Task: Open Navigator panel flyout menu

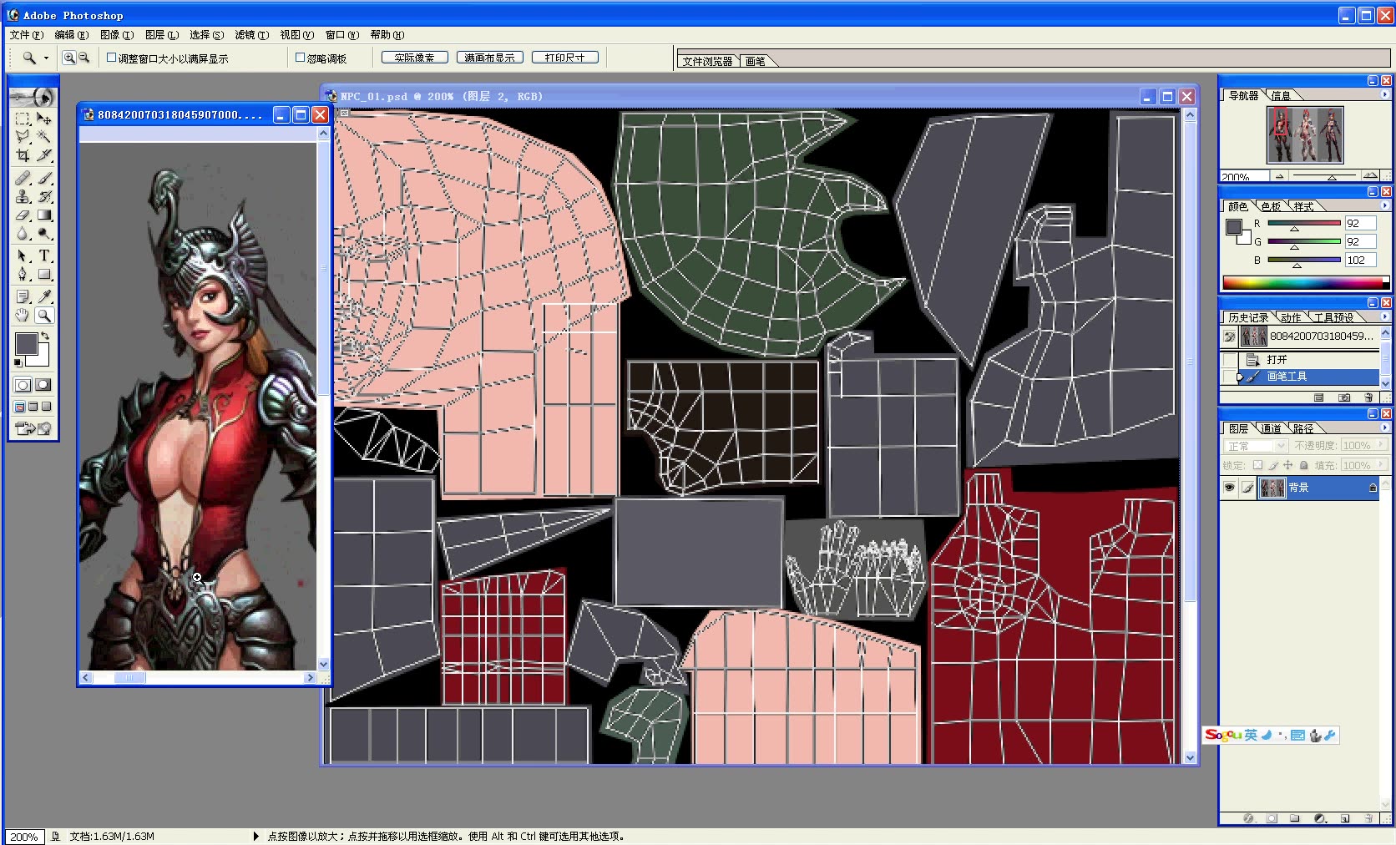Action: pyautogui.click(x=1384, y=95)
